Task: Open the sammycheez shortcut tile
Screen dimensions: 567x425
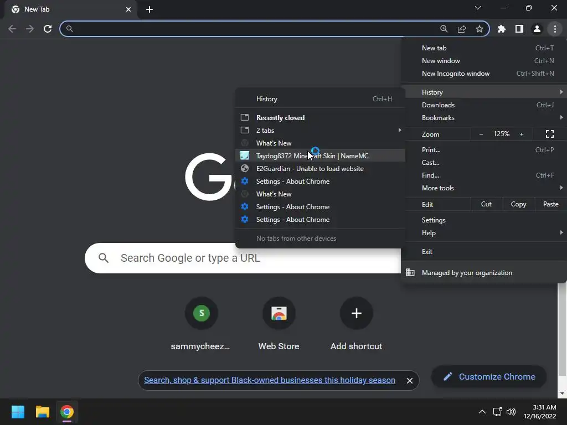Action: [201, 323]
